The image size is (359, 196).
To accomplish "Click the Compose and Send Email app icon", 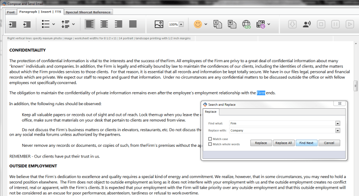I will coord(4,4).
